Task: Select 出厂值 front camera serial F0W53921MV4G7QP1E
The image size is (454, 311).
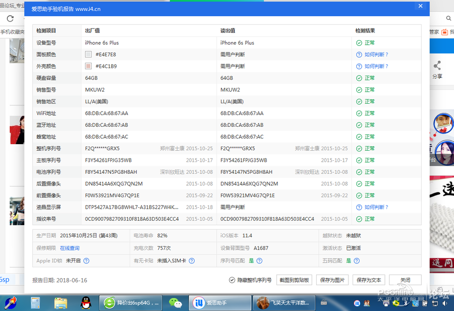Action: (112, 195)
